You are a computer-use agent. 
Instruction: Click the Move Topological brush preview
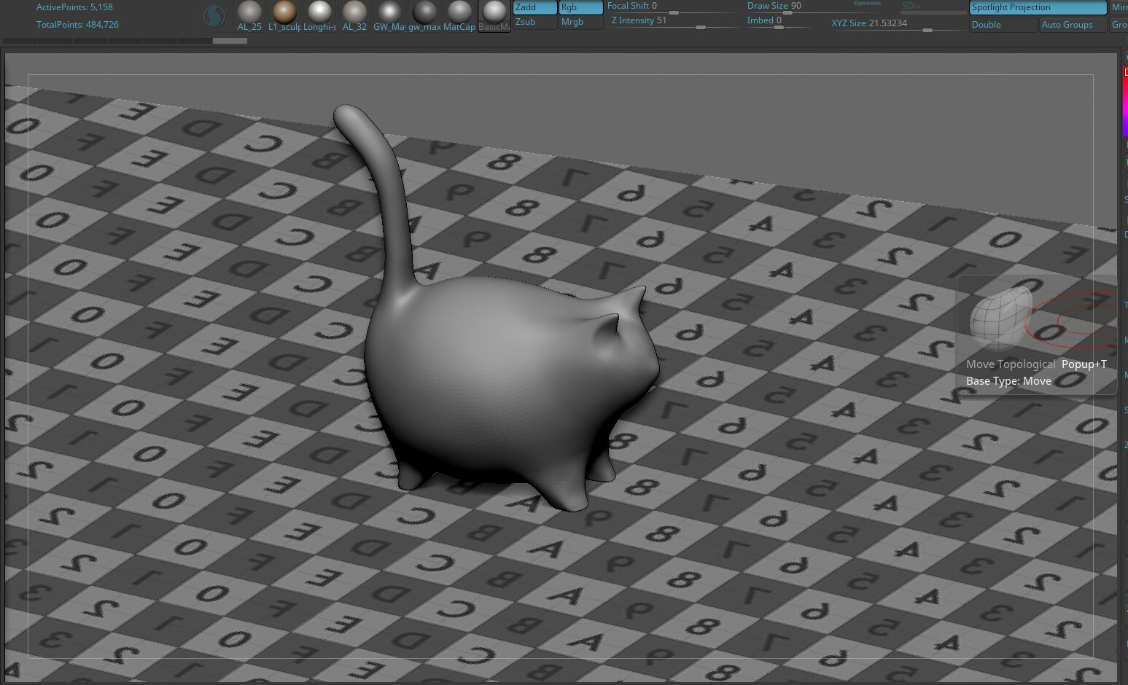point(1000,318)
